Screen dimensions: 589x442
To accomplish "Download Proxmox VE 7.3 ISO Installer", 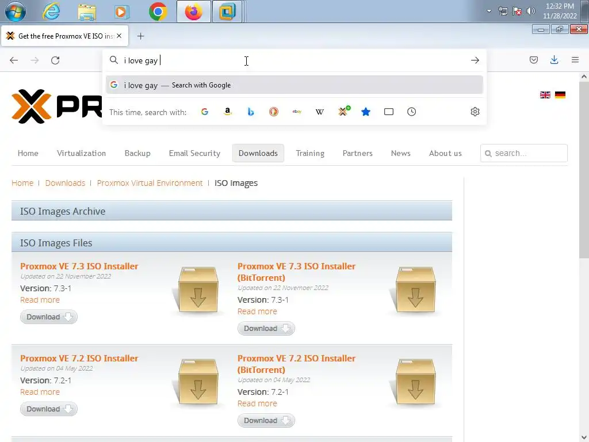I will click(x=49, y=317).
